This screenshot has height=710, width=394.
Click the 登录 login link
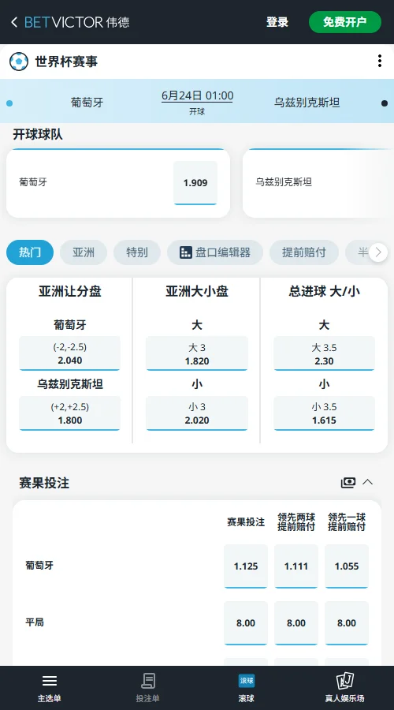coord(277,22)
